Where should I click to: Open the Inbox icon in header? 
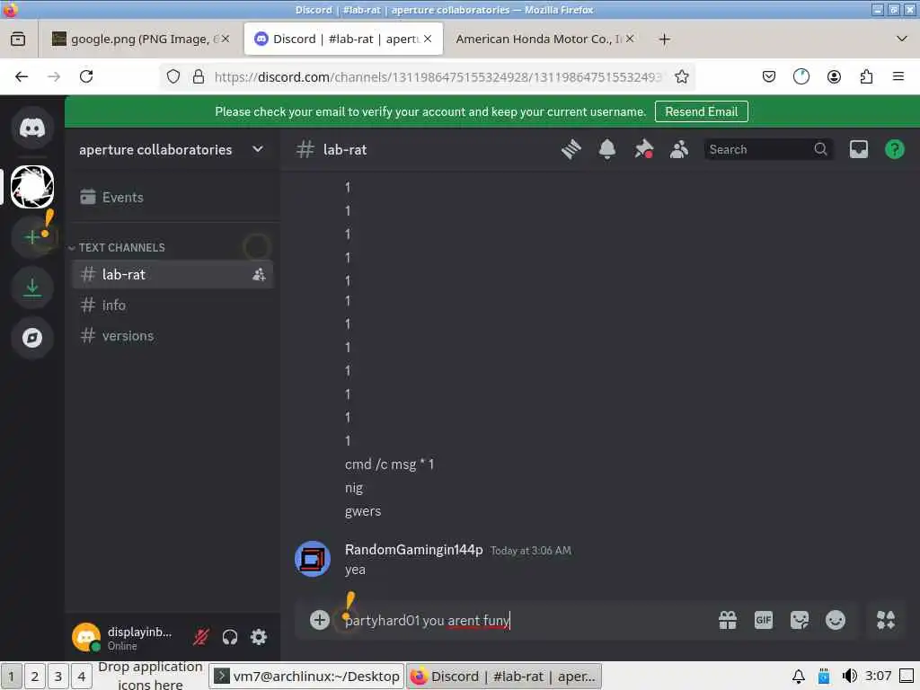(x=858, y=150)
